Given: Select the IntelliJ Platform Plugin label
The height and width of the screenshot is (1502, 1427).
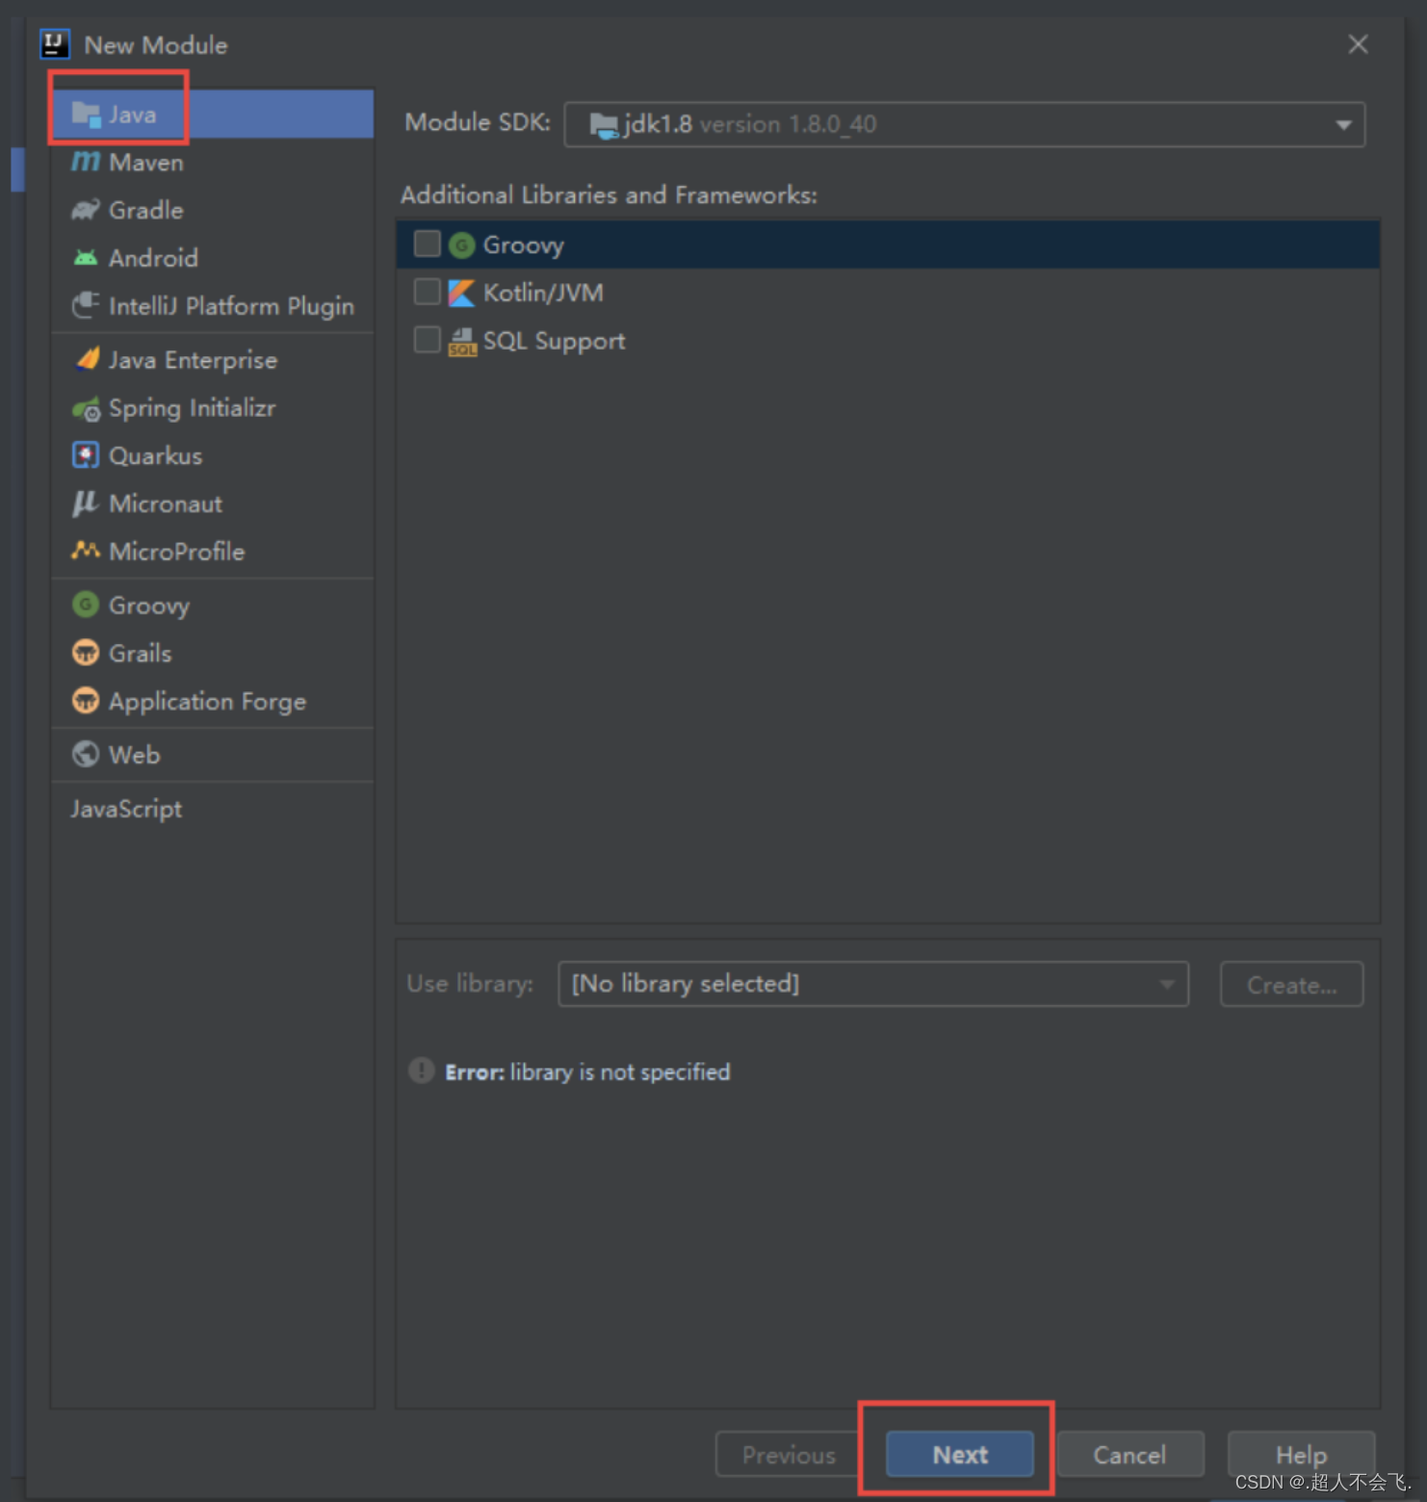Looking at the screenshot, I should [232, 306].
